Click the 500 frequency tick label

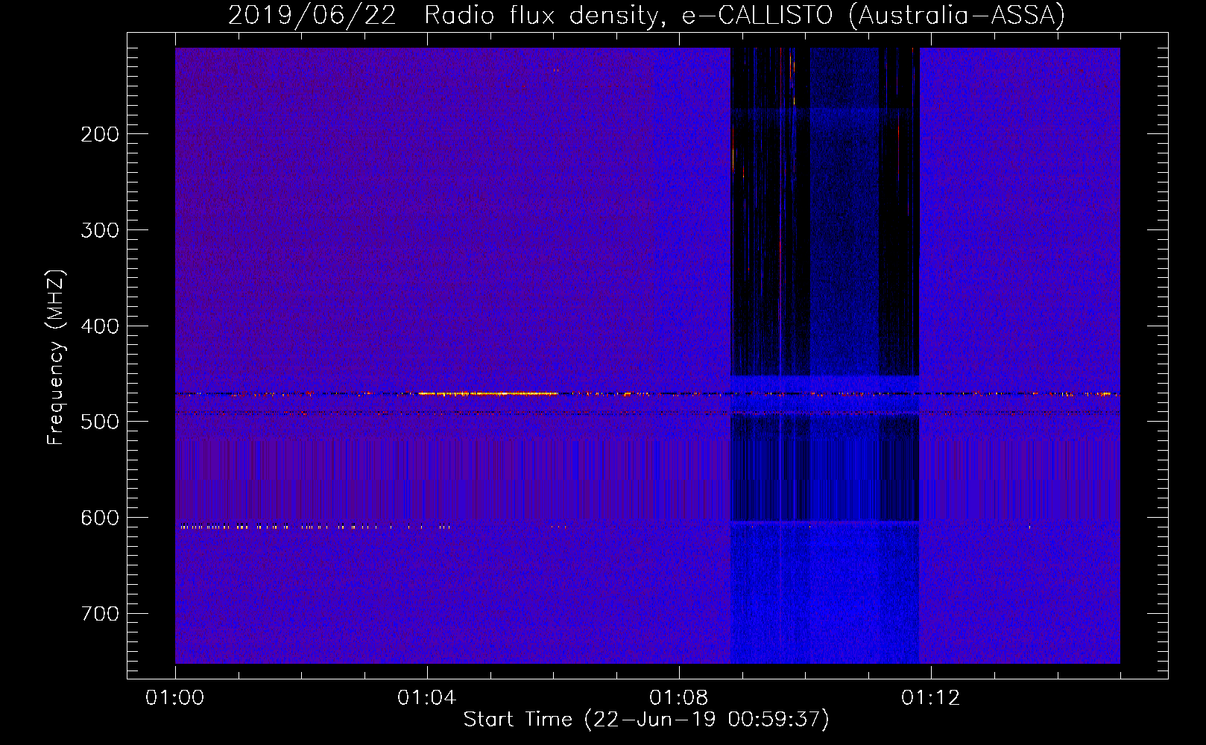click(x=100, y=422)
